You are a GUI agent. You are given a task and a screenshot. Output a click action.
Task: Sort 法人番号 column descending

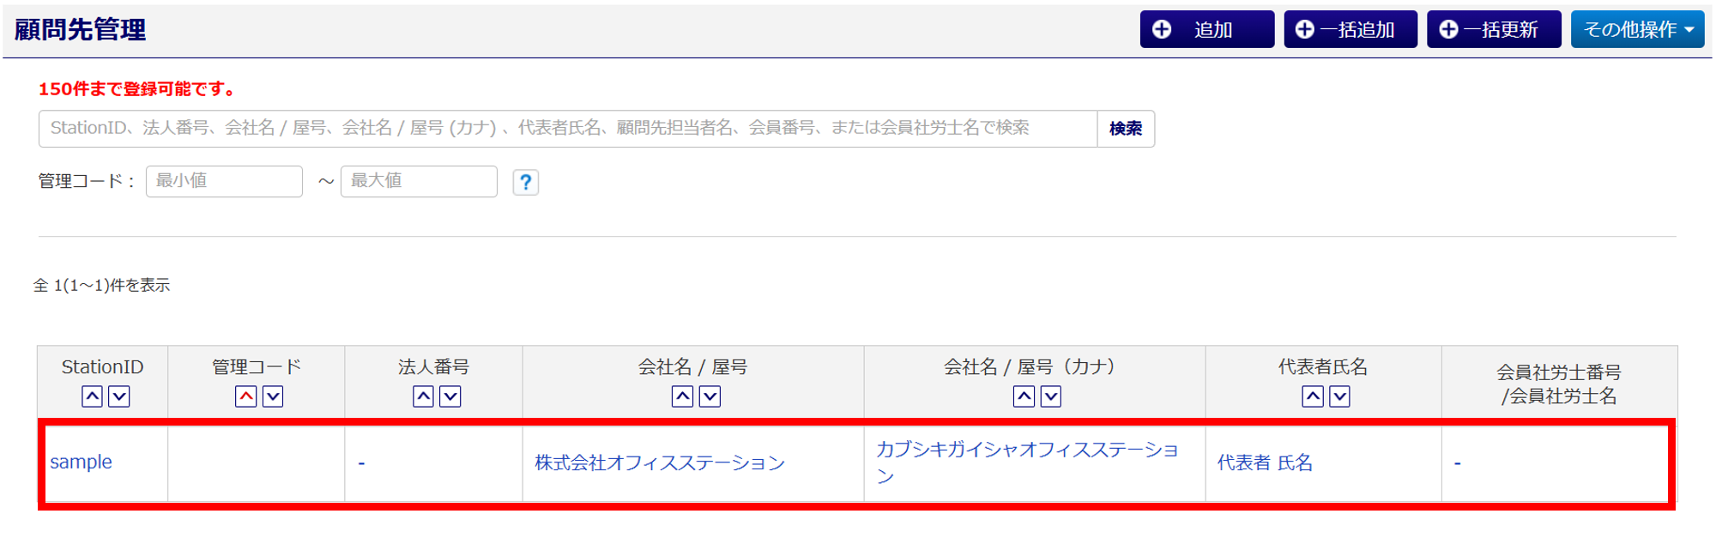pos(450,396)
